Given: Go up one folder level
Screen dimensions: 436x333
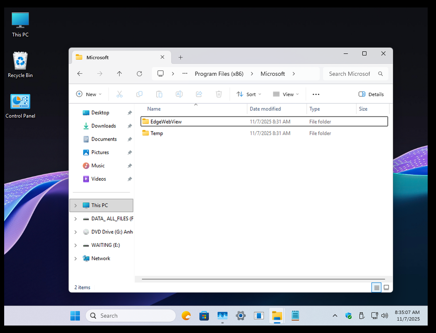Looking at the screenshot, I should (119, 74).
